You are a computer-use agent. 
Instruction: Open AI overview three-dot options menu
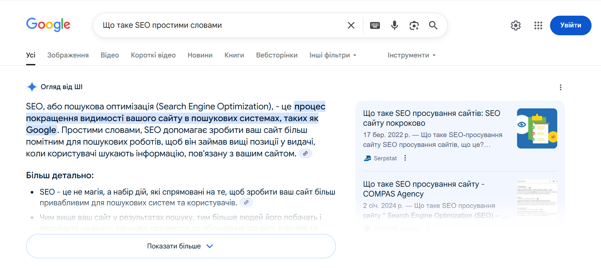pyautogui.click(x=560, y=87)
